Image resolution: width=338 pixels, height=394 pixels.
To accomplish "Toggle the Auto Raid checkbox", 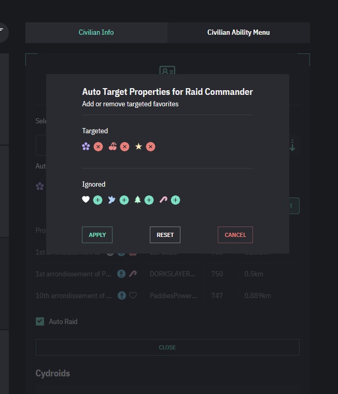I will click(x=40, y=321).
